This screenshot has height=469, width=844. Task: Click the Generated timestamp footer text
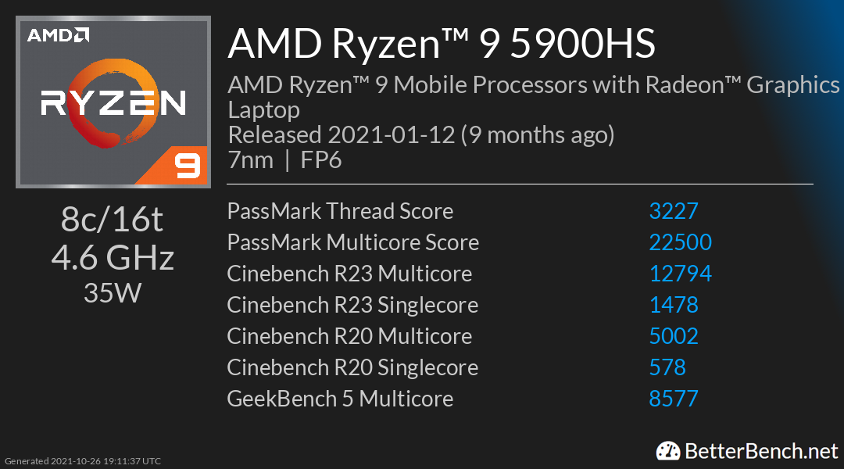click(x=83, y=461)
